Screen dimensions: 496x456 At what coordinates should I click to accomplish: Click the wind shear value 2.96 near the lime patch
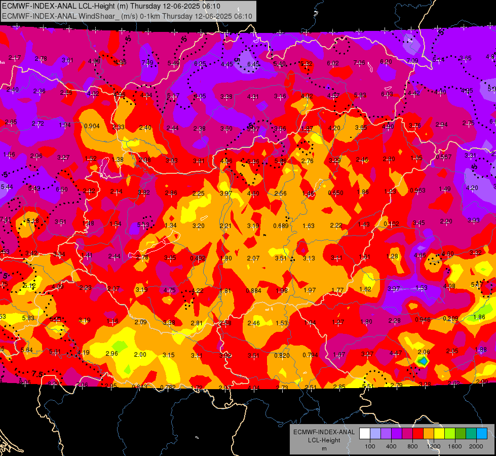pyautogui.click(x=111, y=354)
